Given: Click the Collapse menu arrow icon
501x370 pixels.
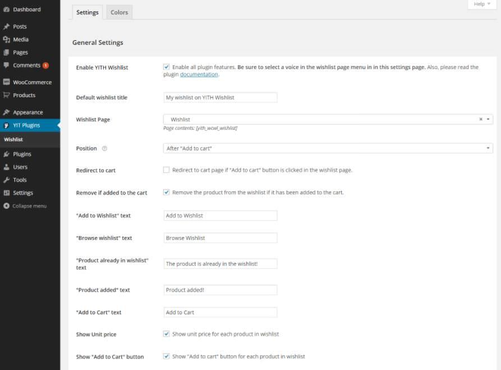Looking at the screenshot, I should [x=6, y=206].
